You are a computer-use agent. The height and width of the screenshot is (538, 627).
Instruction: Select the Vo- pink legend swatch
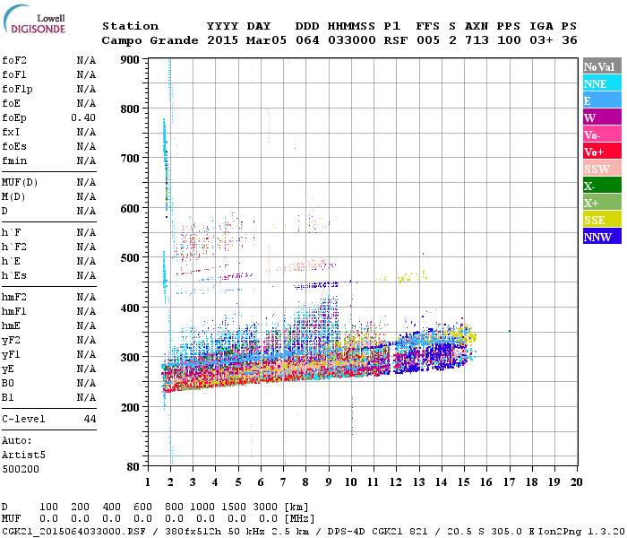(602, 134)
